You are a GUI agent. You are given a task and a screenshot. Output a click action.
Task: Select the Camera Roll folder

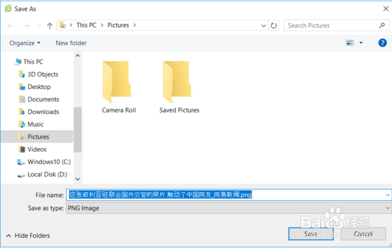coord(119,87)
